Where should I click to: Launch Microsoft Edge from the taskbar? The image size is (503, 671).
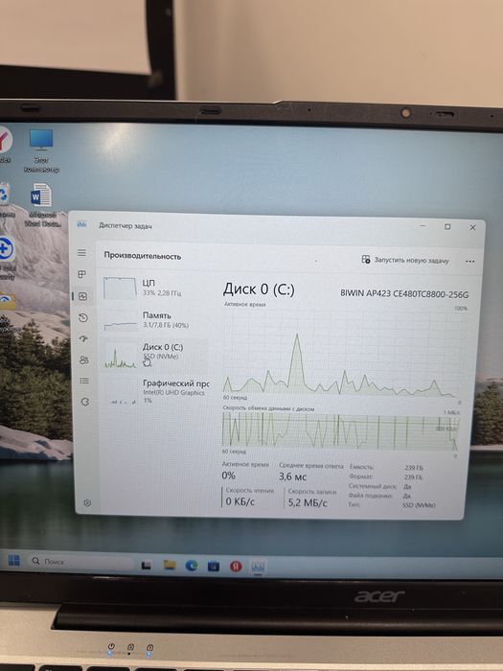point(192,566)
